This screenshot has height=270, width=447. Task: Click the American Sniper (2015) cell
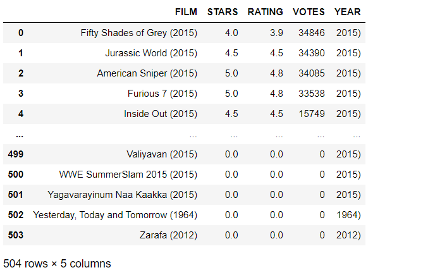(x=147, y=73)
